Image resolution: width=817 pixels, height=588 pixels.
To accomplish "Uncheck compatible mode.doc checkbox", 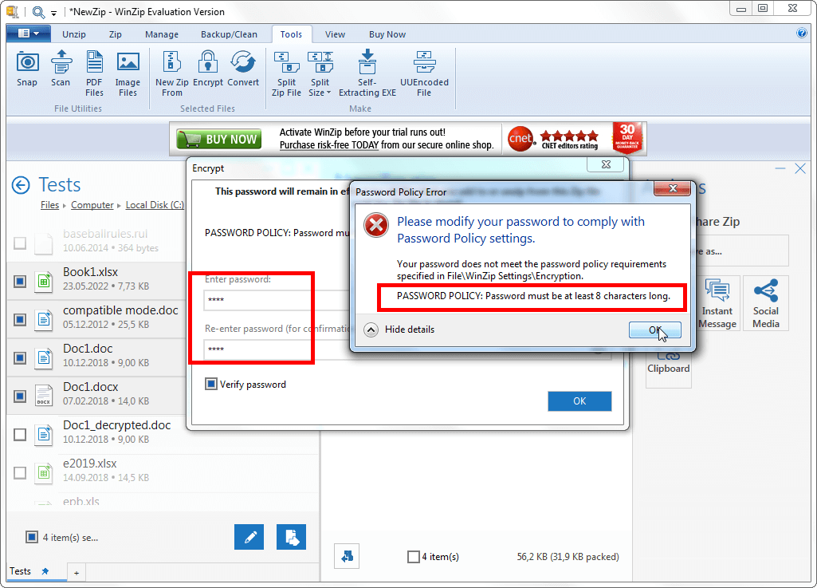I will tap(20, 319).
